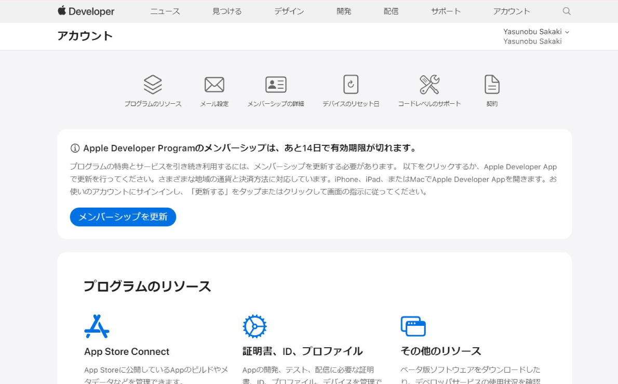Click the サポート menu item
Viewport: 618px width, 384px height.
(446, 11)
